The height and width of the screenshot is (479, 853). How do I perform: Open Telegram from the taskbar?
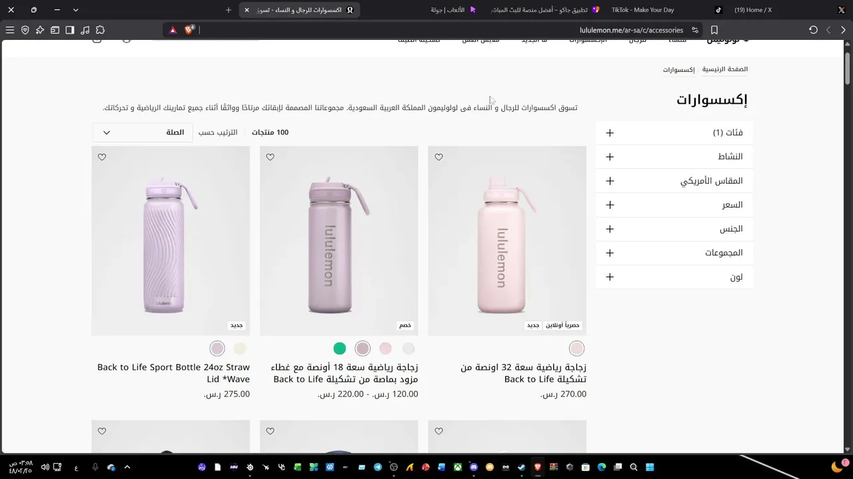378,467
